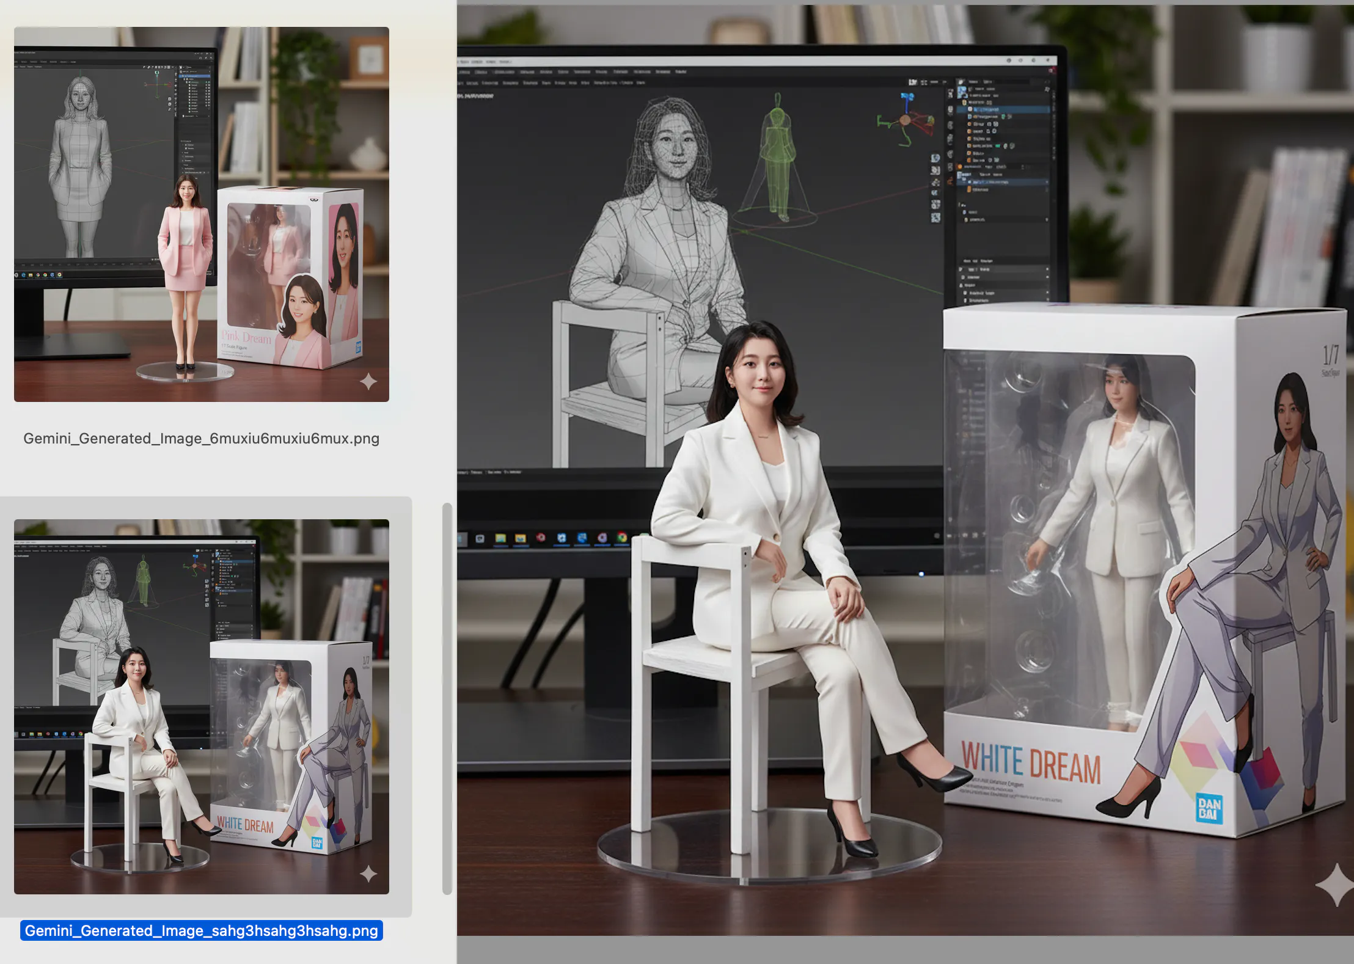1354x964 pixels.
Task: Click the Gemini_Generated_Image_6muxiu6muxiu6mux.png filename
Action: (202, 439)
